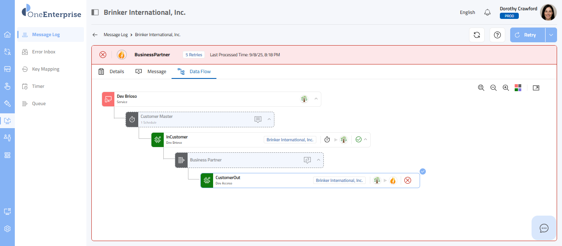Open the chat bubble widget
Screen dimensions: 562x246
(544, 228)
